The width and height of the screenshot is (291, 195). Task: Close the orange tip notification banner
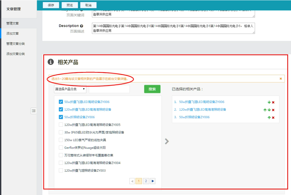point(281,79)
